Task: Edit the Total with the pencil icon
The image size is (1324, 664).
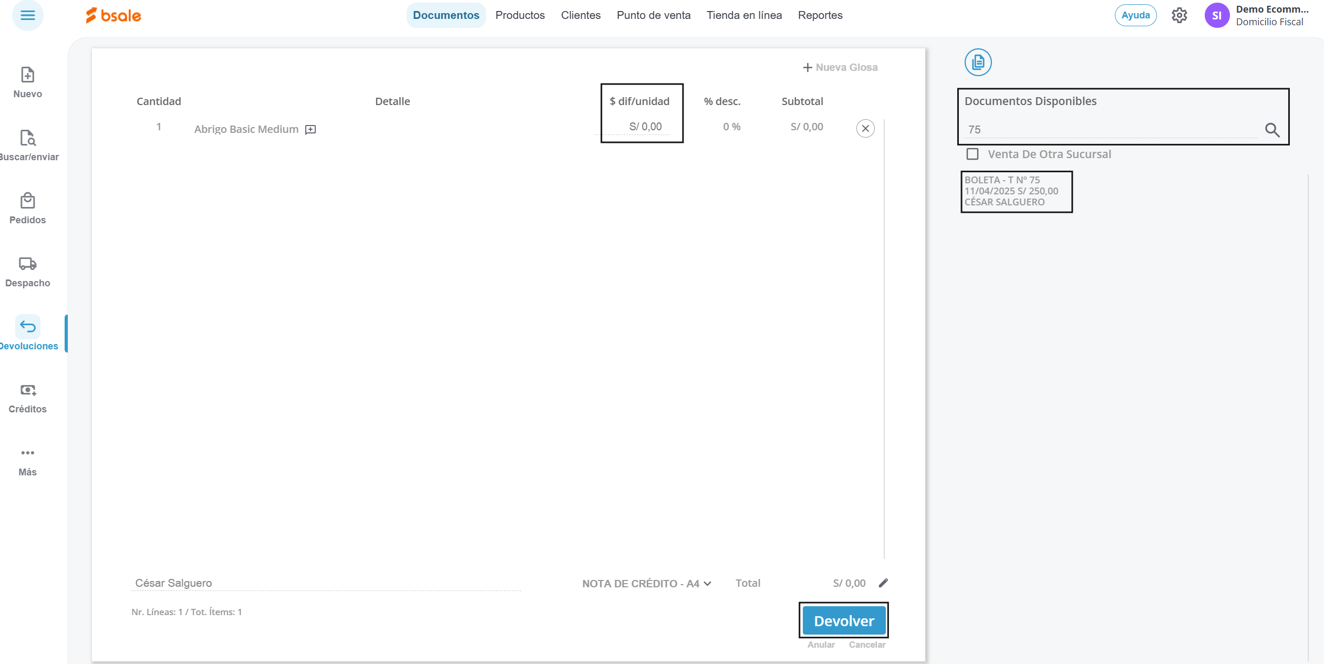Action: coord(883,583)
